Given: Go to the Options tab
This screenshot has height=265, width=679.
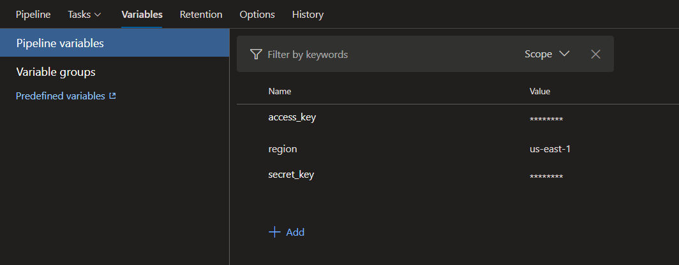Looking at the screenshot, I should pos(257,14).
